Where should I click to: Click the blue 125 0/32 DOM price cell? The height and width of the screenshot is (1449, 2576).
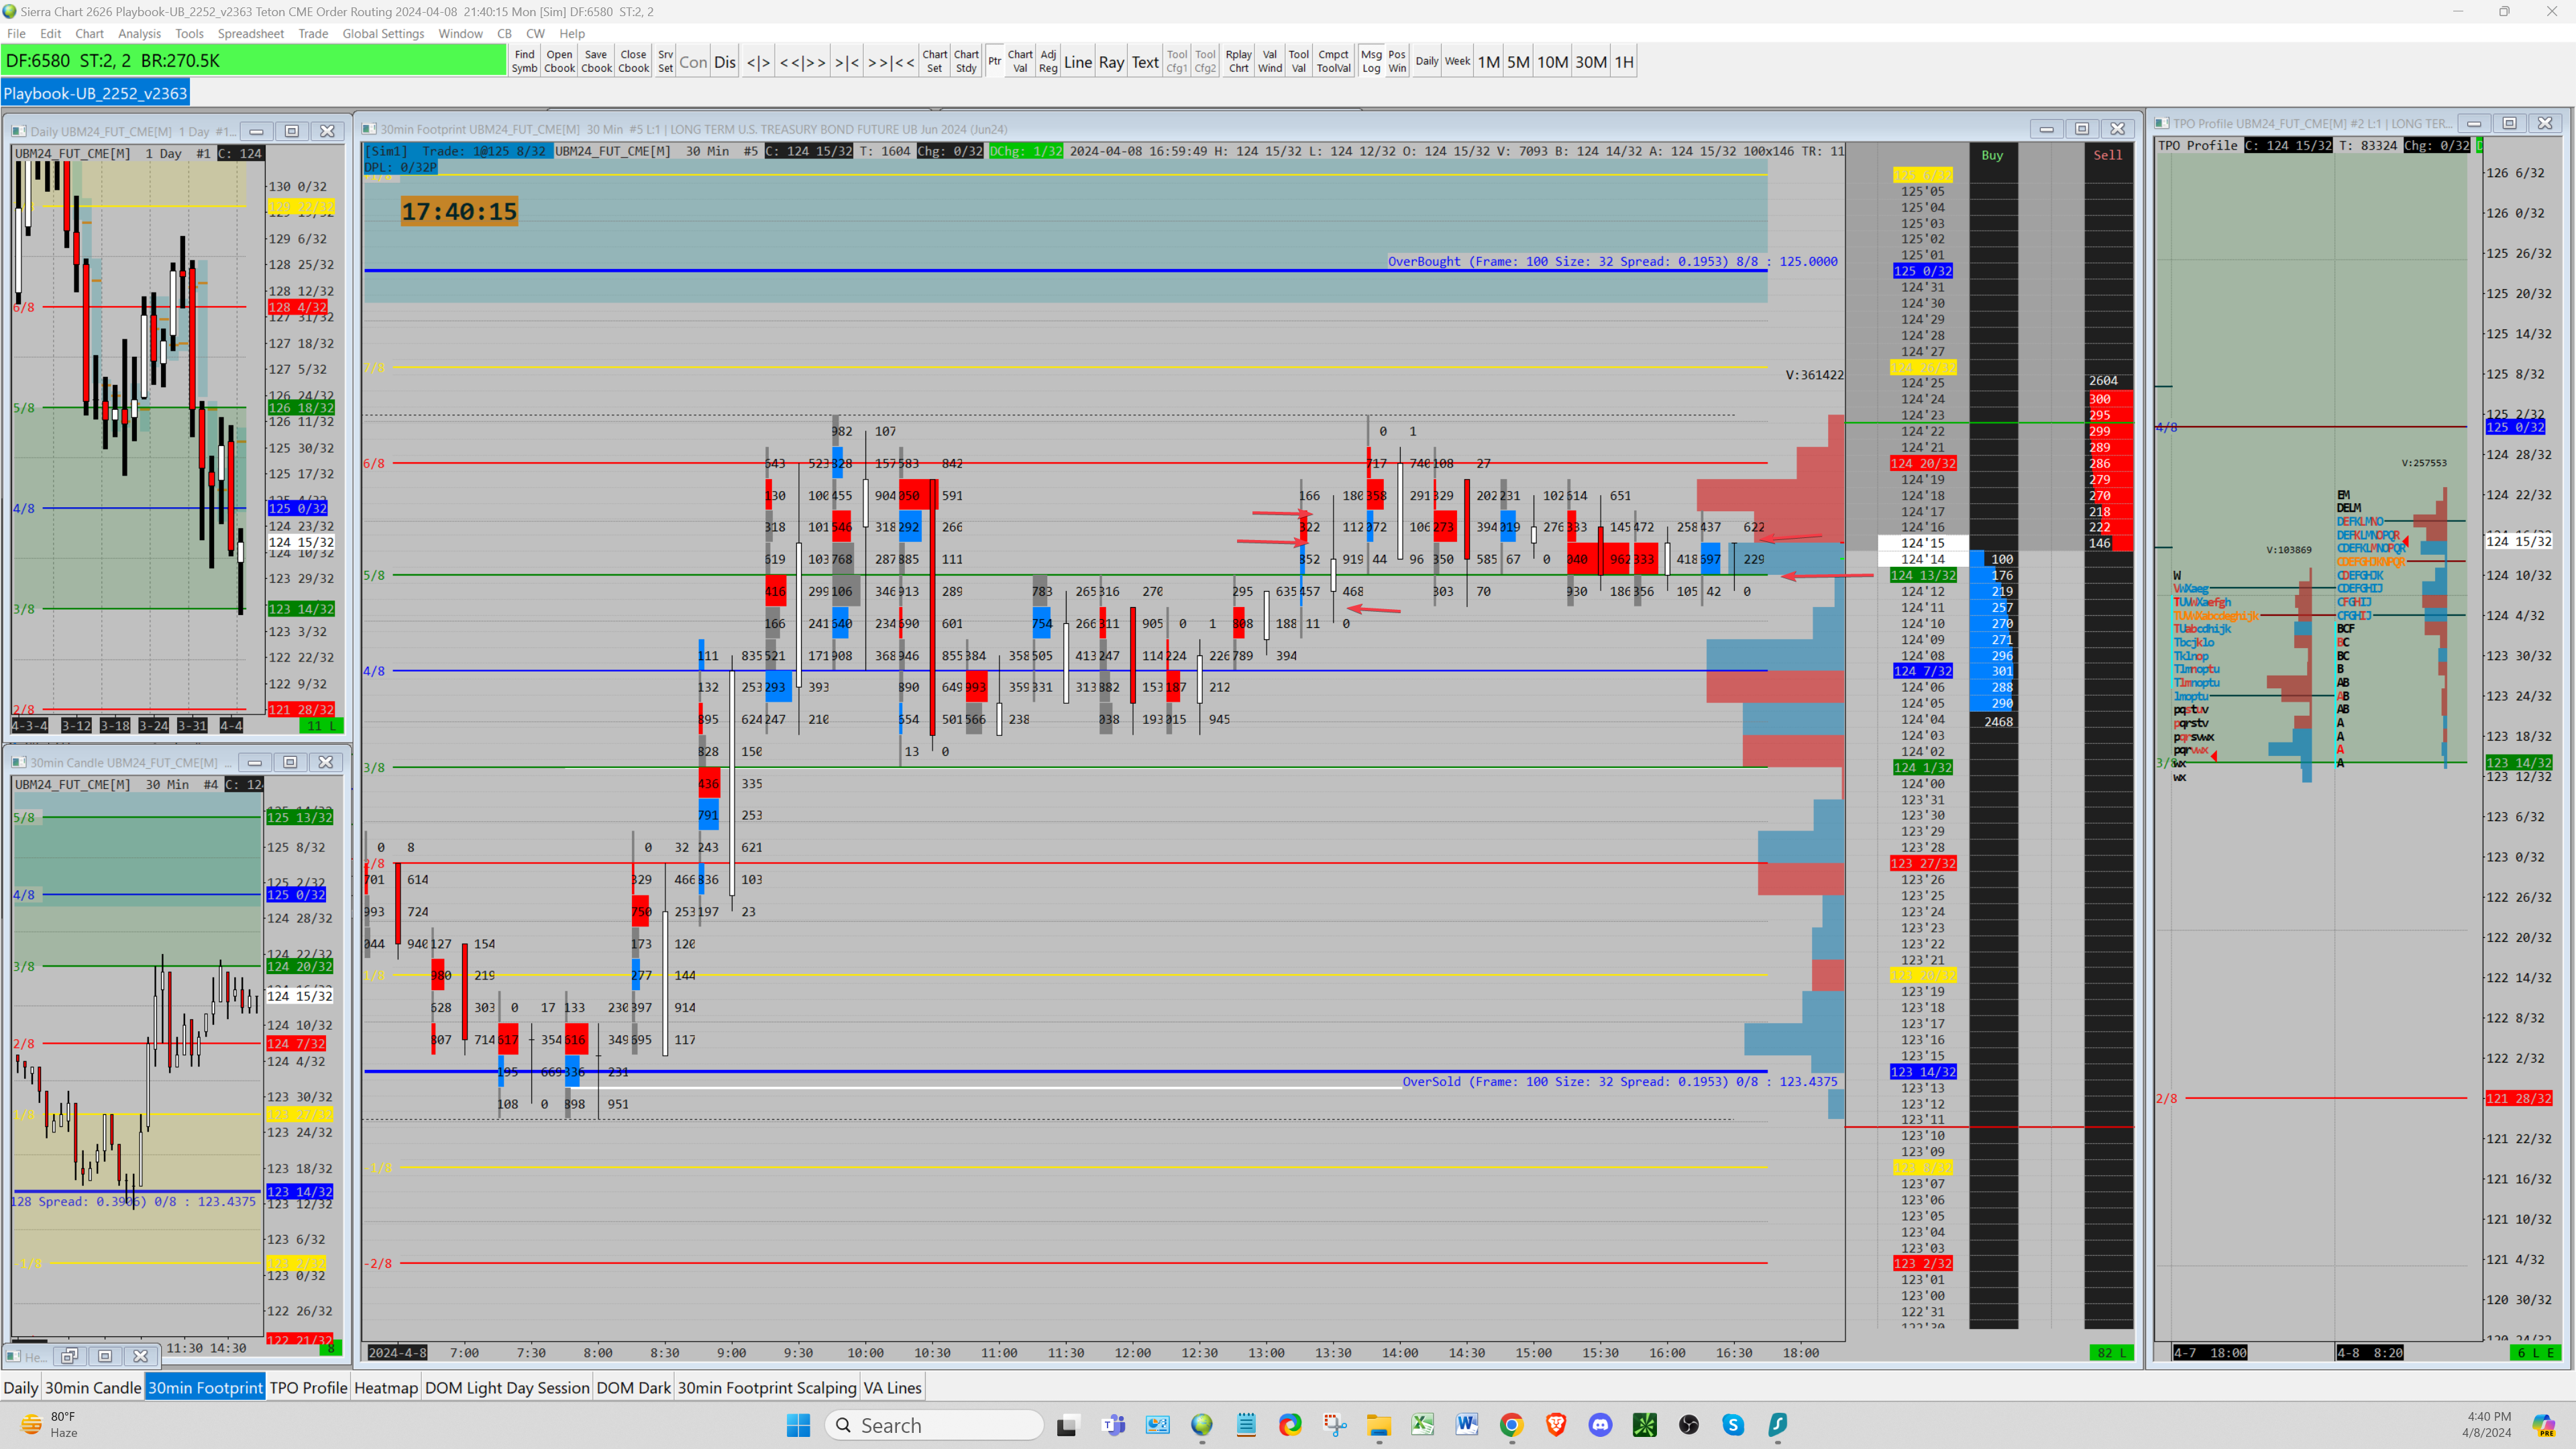coord(1922,271)
